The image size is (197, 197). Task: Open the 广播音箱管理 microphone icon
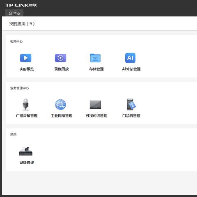pyautogui.click(x=26, y=105)
